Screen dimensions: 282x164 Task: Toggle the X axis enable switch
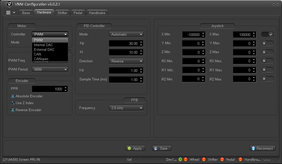(x=267, y=34)
